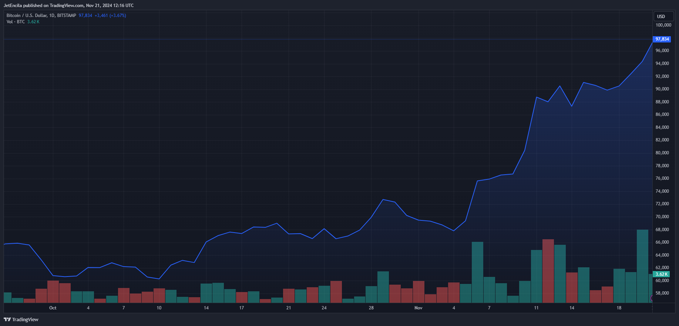Viewport: 679px width, 326px height.
Task: Click the tallest red volume bar
Action: click(x=548, y=271)
